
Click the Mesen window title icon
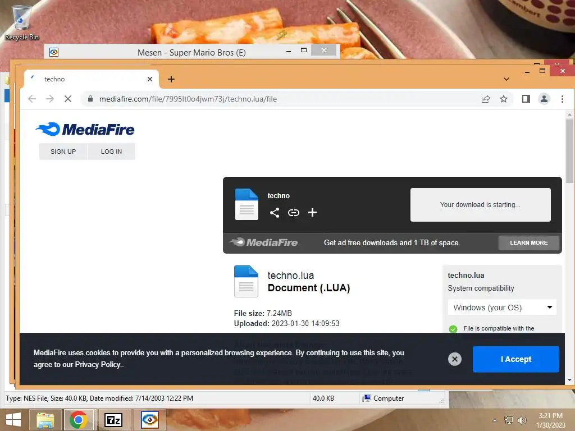[54, 52]
